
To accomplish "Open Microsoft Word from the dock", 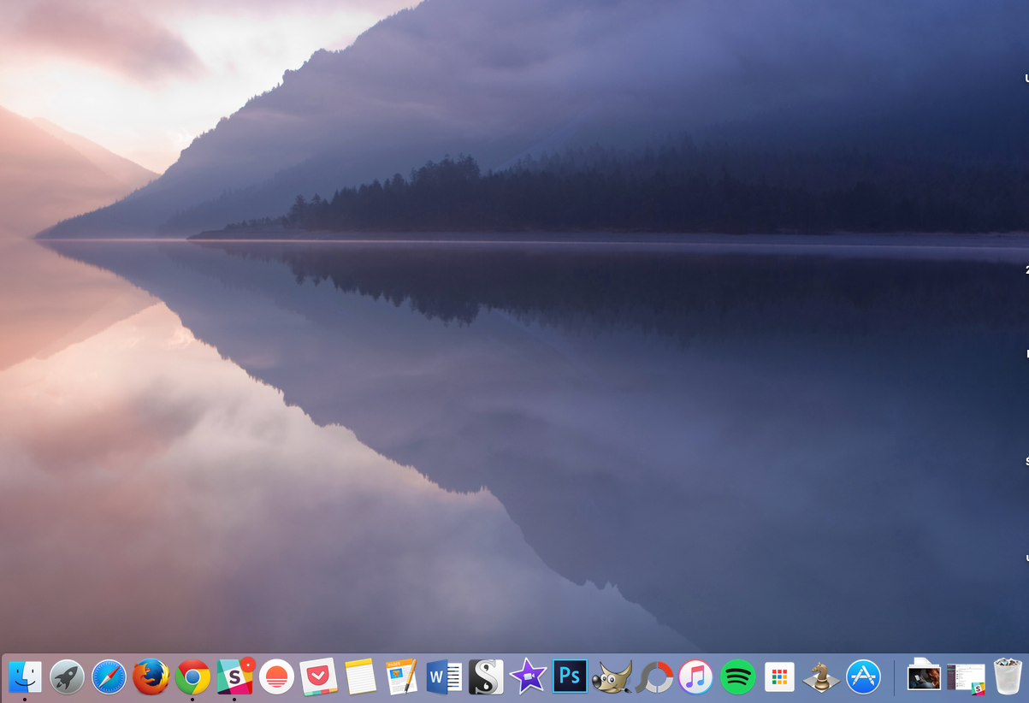I will (444, 677).
